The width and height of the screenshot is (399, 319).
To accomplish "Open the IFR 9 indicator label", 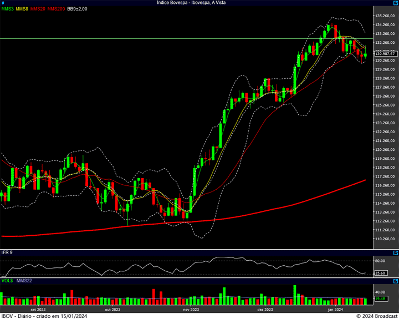I will 7,252.
